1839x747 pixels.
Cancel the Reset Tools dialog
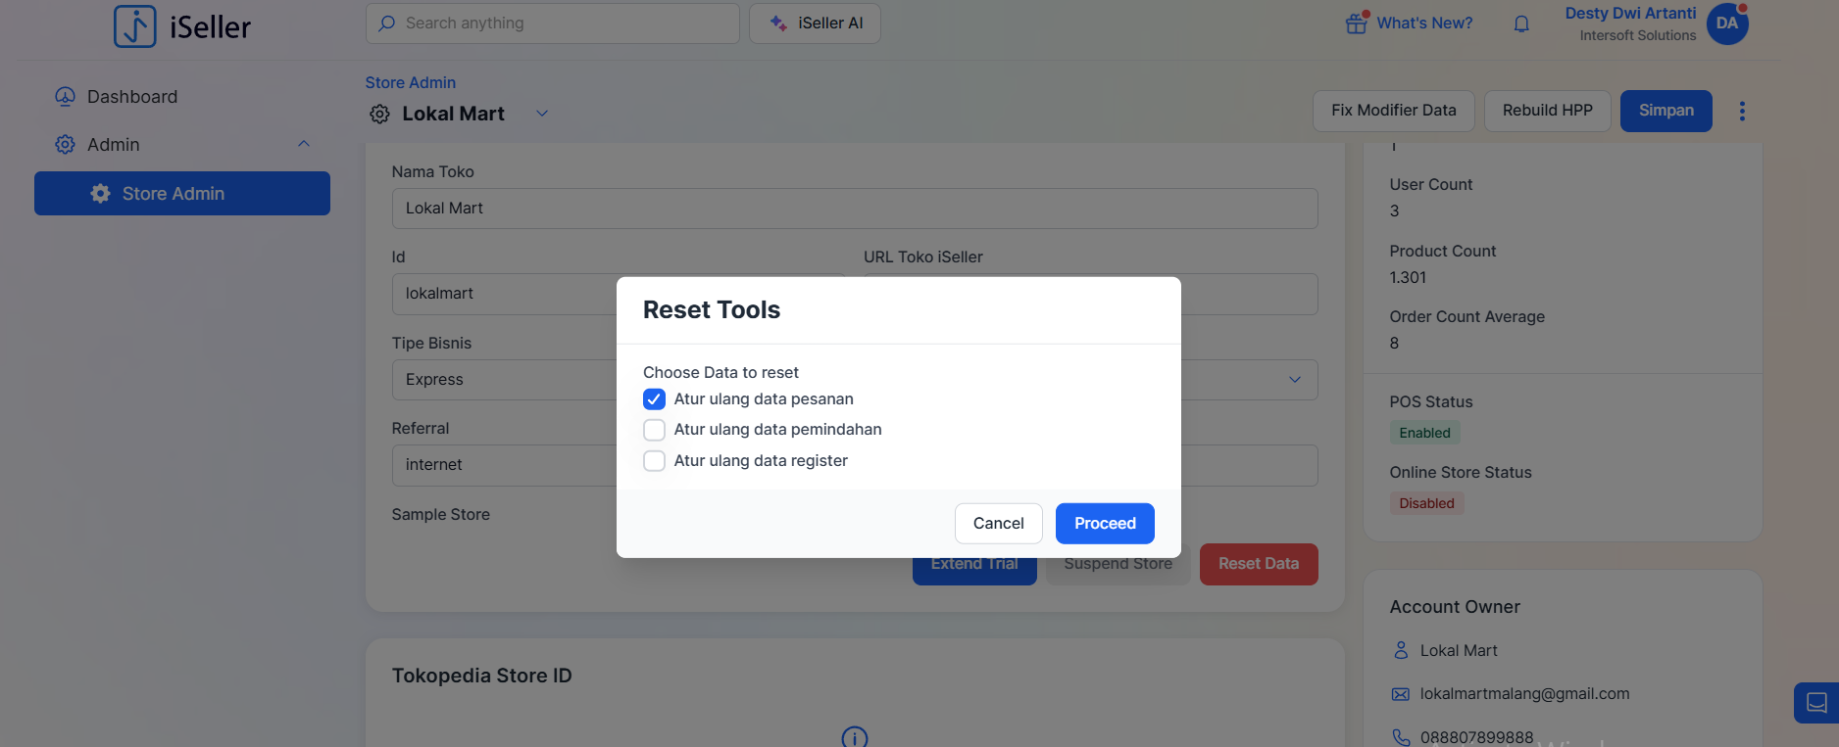(998, 524)
